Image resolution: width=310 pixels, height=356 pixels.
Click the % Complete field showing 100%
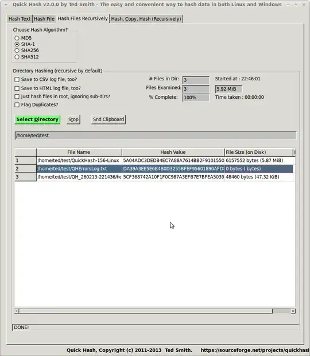click(196, 98)
